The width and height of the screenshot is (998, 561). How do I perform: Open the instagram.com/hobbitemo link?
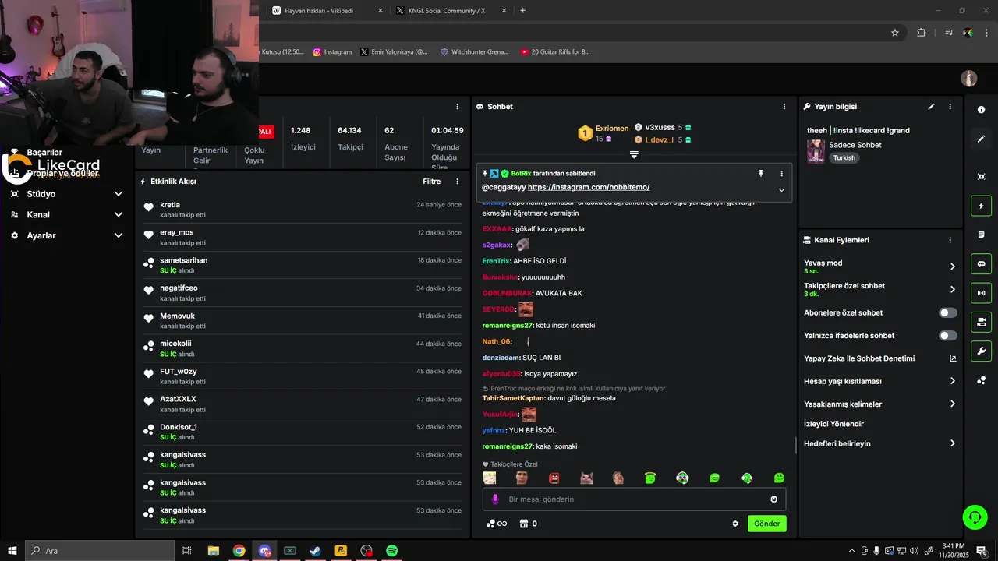[x=589, y=188]
